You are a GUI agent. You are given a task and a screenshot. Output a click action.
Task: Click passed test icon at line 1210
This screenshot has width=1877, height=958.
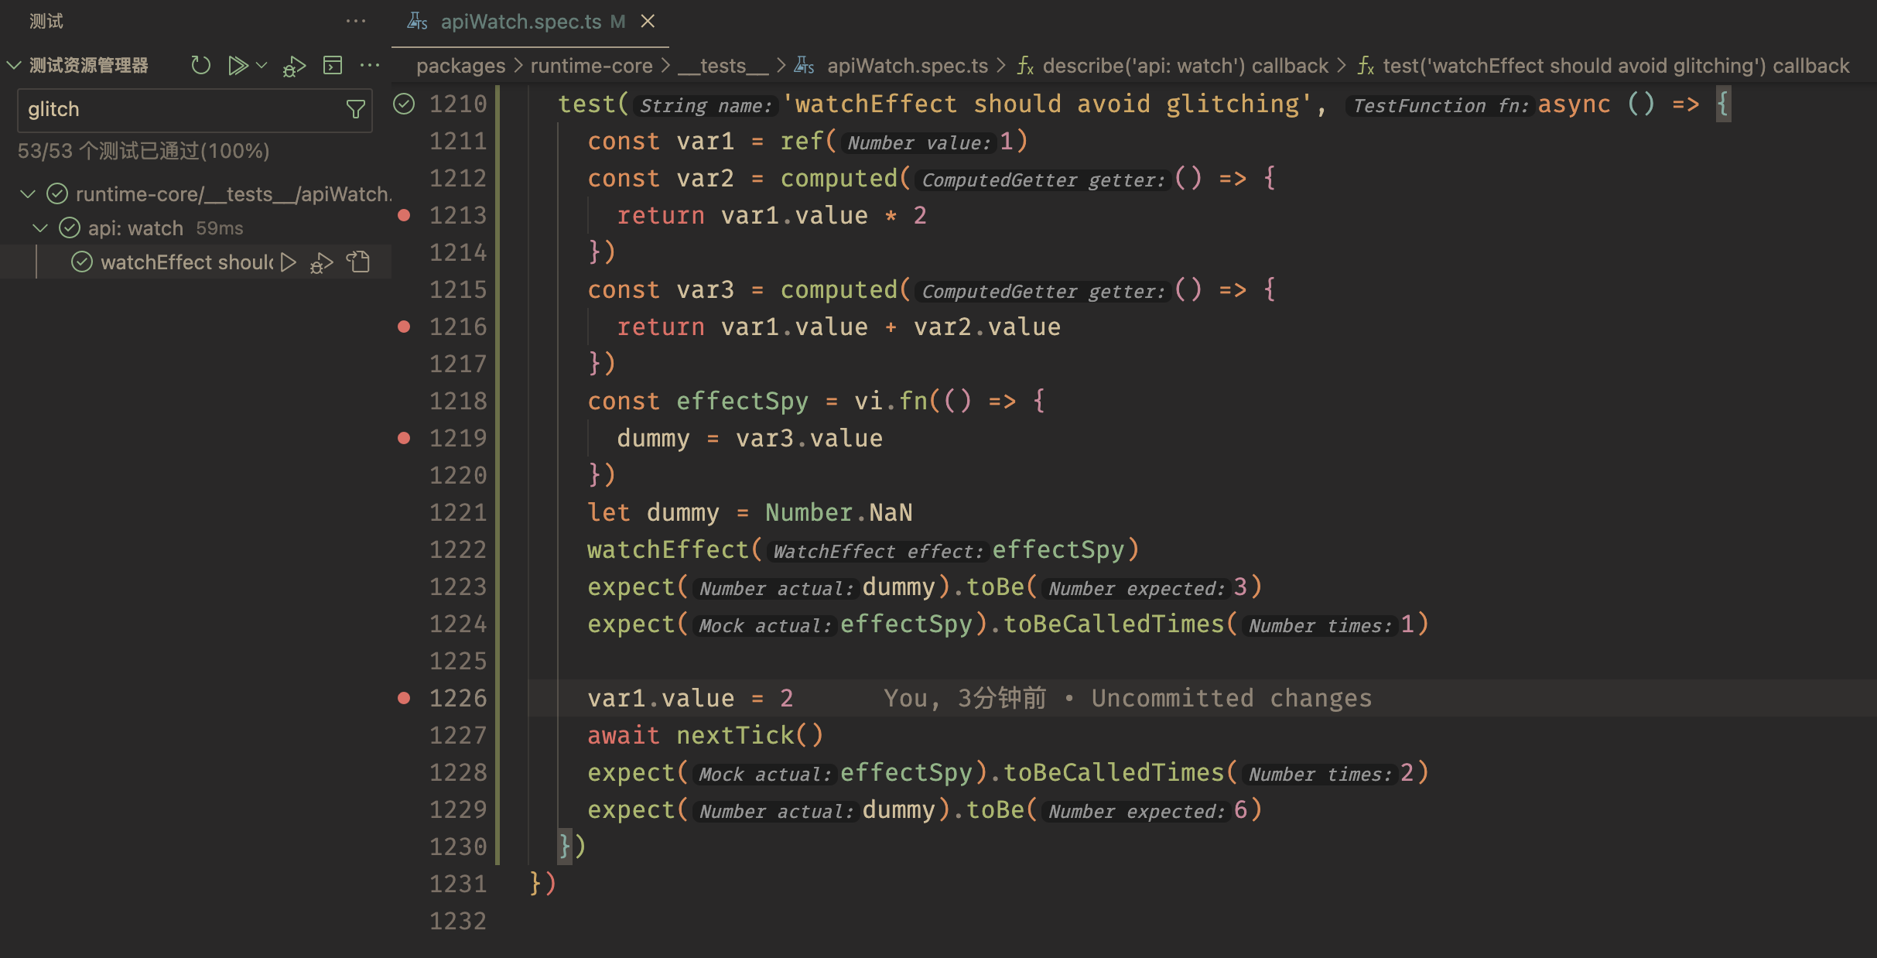point(404,104)
